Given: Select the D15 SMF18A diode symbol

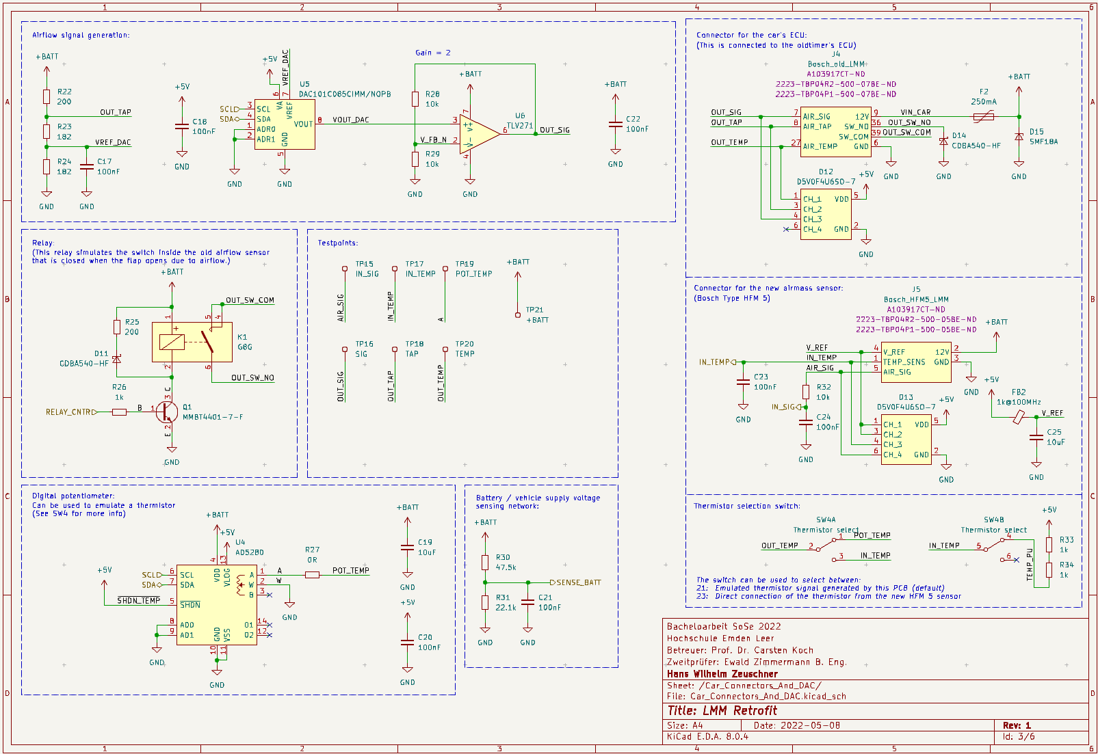Looking at the screenshot, I should click(1019, 137).
